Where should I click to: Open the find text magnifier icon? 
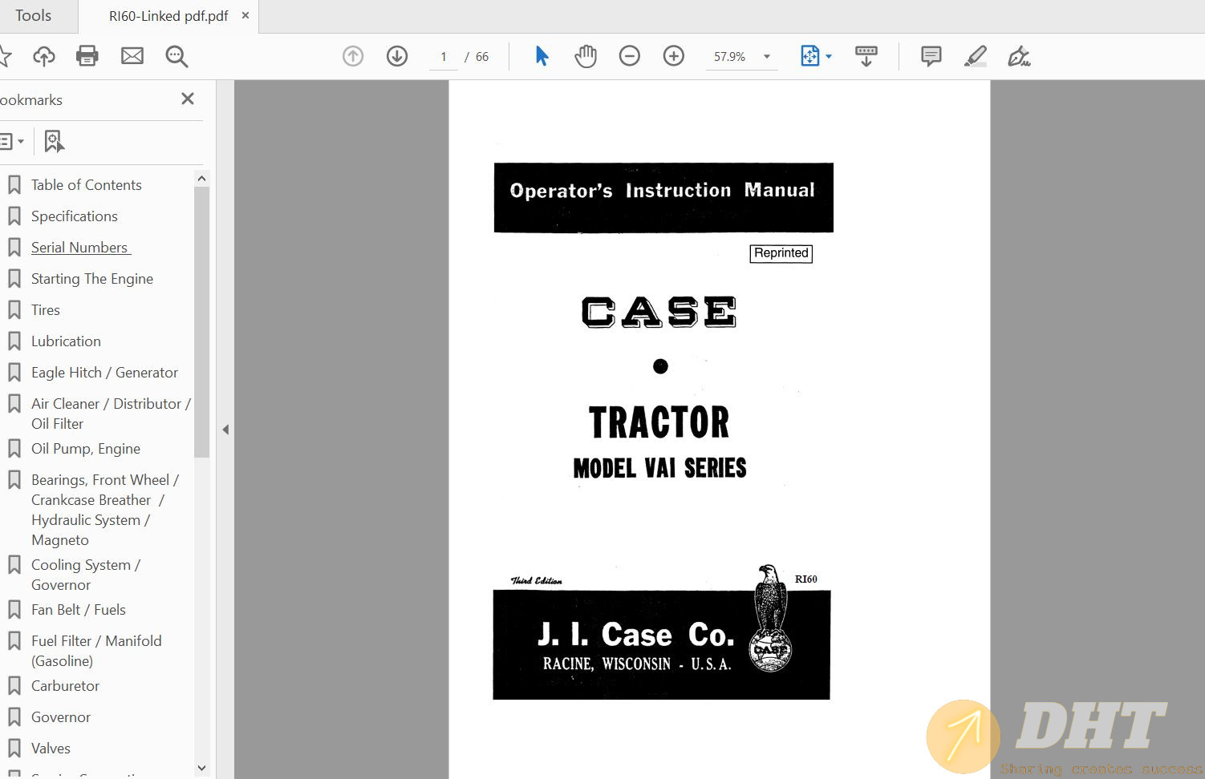pyautogui.click(x=176, y=56)
